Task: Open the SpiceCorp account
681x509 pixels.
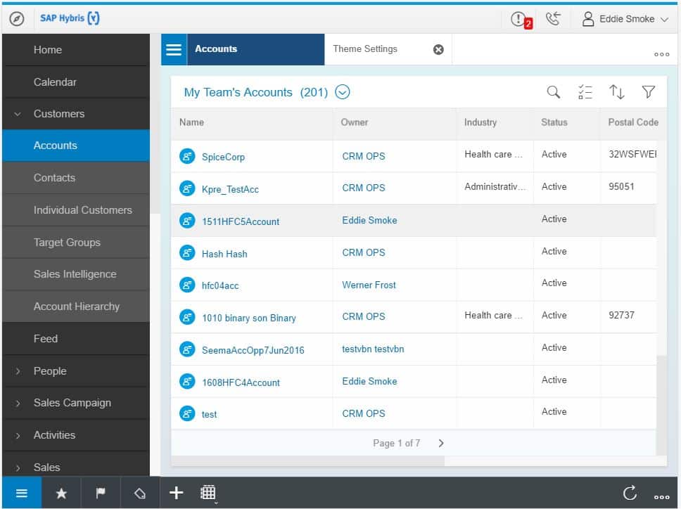Action: click(225, 155)
